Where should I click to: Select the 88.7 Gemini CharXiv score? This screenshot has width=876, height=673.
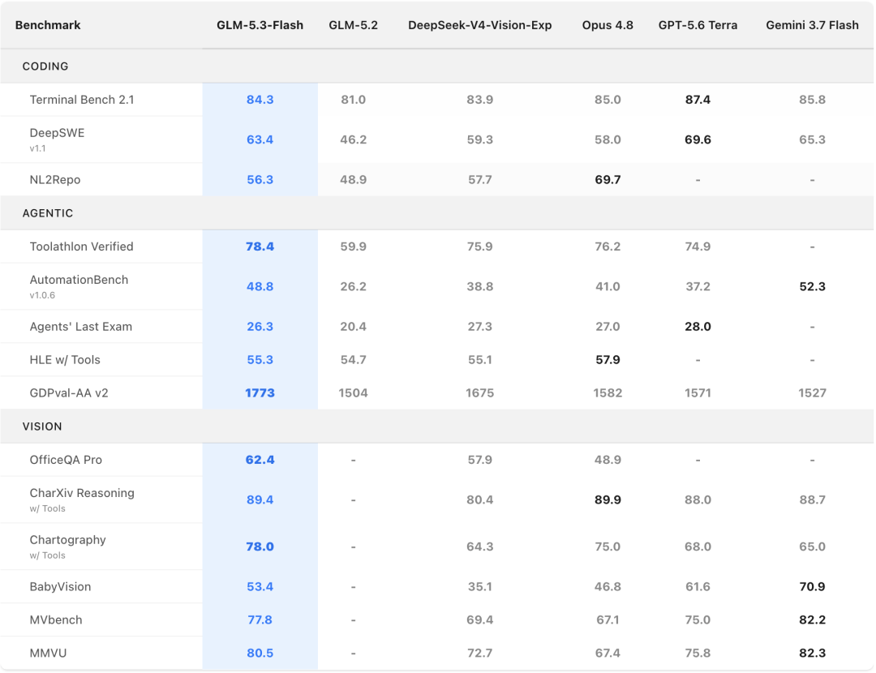[x=812, y=499]
